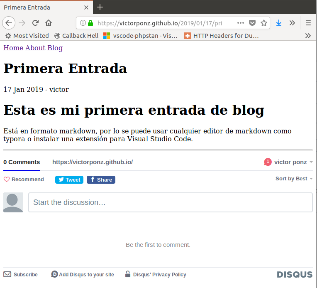Close the Primera Entrada tab

(86, 7)
